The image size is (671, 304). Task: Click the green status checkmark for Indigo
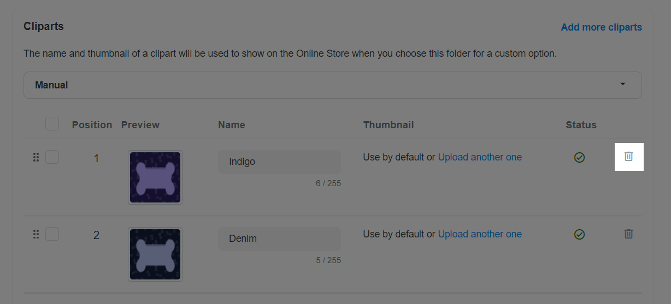coord(579,157)
